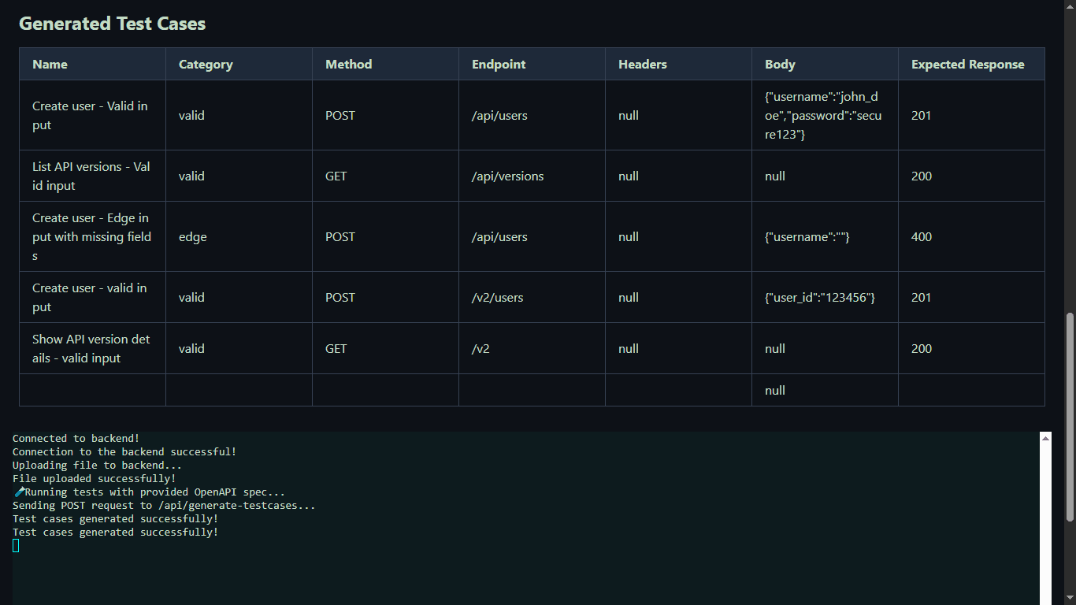
Task: Click the /v2/users endpoint cell
Action: pos(532,297)
